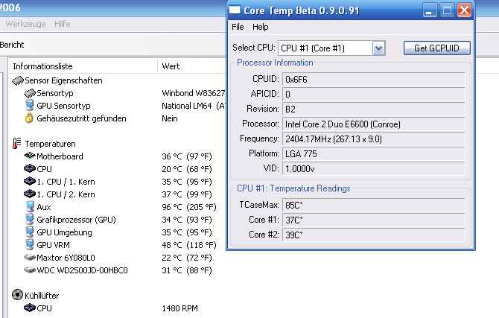Click the GPU VRM icon

point(29,244)
